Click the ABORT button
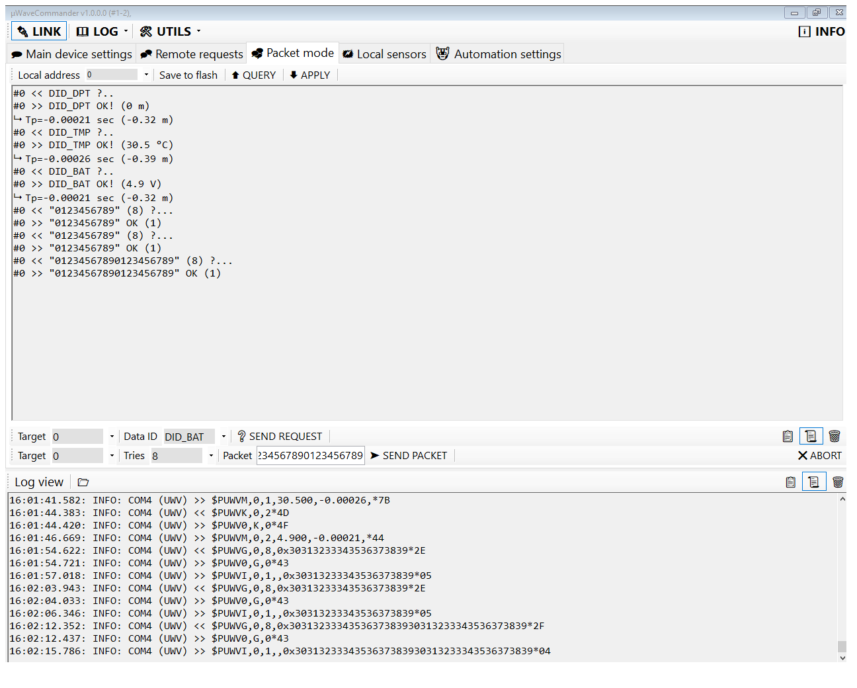The image size is (857, 688). pyautogui.click(x=820, y=456)
